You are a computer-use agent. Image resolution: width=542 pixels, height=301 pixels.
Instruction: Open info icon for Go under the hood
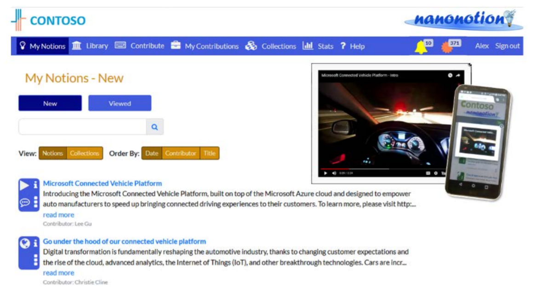click(x=35, y=243)
